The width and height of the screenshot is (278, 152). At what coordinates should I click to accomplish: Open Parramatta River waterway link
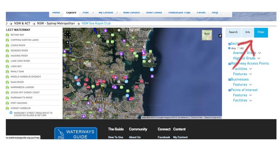(21, 98)
